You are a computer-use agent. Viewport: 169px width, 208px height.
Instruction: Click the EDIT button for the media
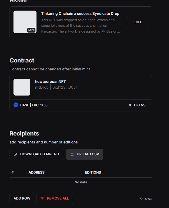pyautogui.click(x=138, y=22)
